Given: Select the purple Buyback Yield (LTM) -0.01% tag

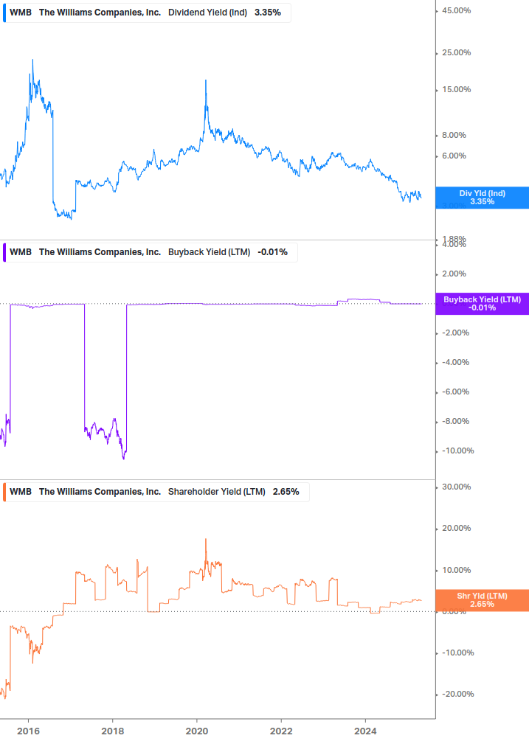Looking at the screenshot, I should (483, 304).
